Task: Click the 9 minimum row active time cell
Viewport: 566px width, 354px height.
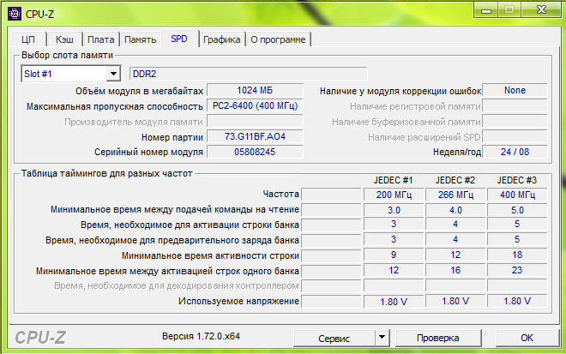Action: (394, 255)
